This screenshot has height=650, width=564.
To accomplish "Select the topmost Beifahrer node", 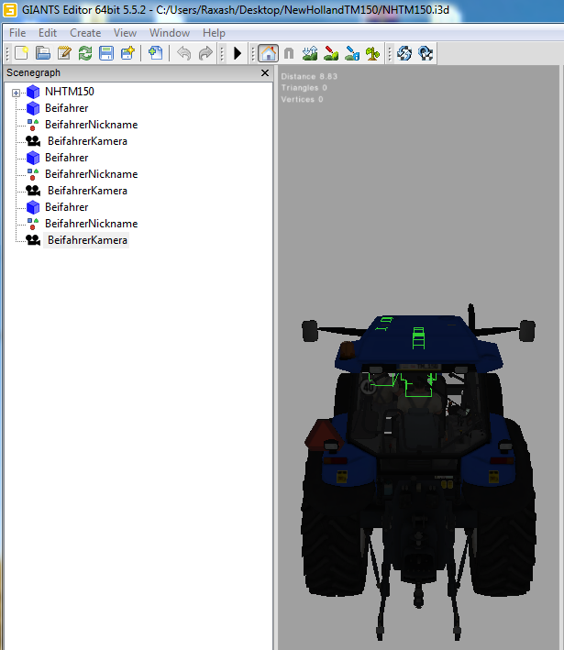I will tap(67, 108).
